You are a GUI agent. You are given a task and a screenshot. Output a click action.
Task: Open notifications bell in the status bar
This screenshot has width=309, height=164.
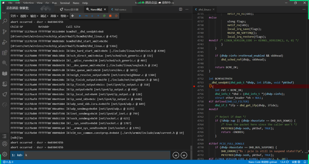[306, 162]
